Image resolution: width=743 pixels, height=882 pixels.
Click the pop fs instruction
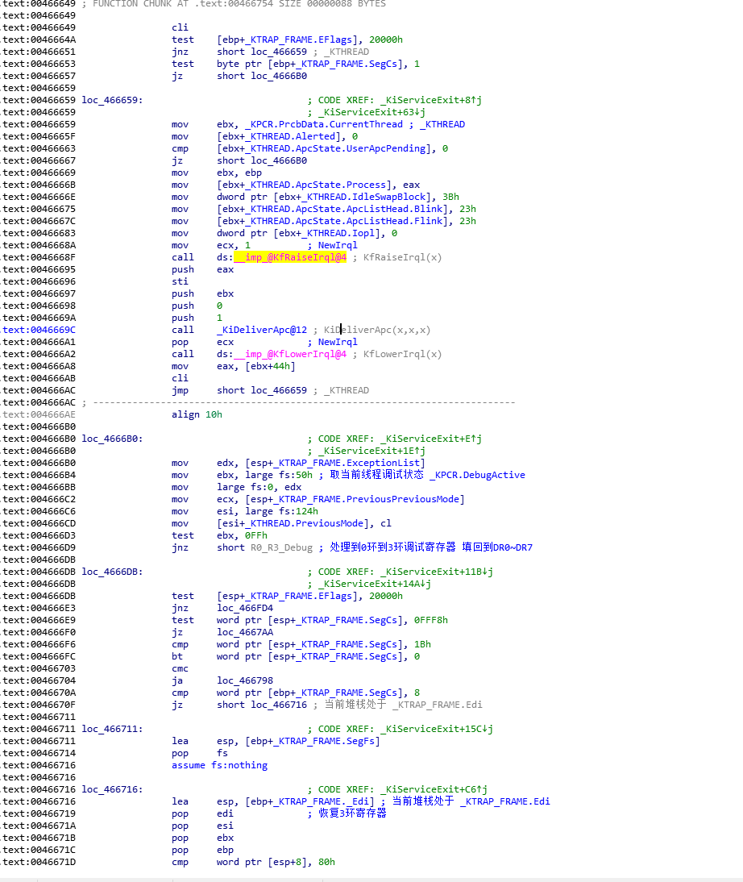200,753
